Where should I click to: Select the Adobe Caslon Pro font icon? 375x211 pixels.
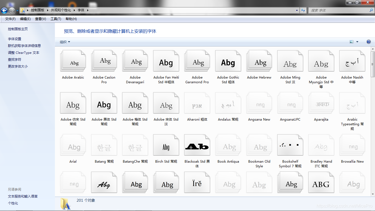click(104, 61)
